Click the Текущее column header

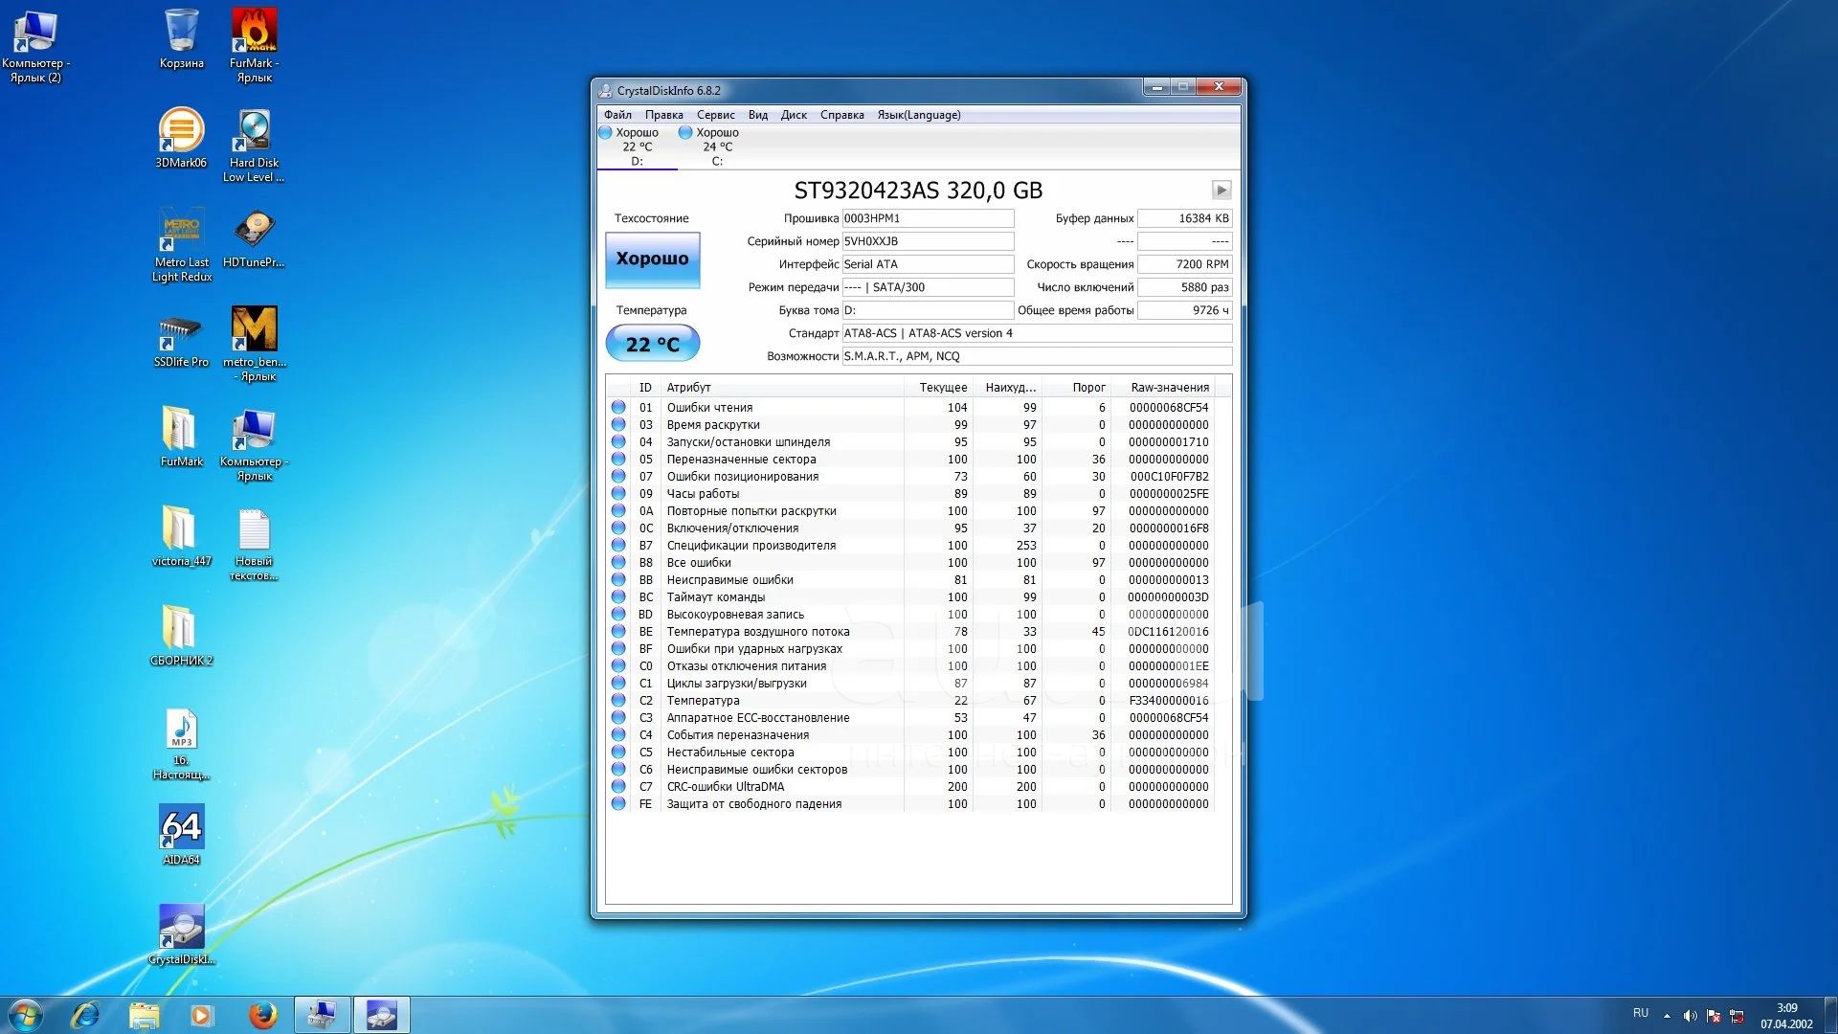[938, 388]
